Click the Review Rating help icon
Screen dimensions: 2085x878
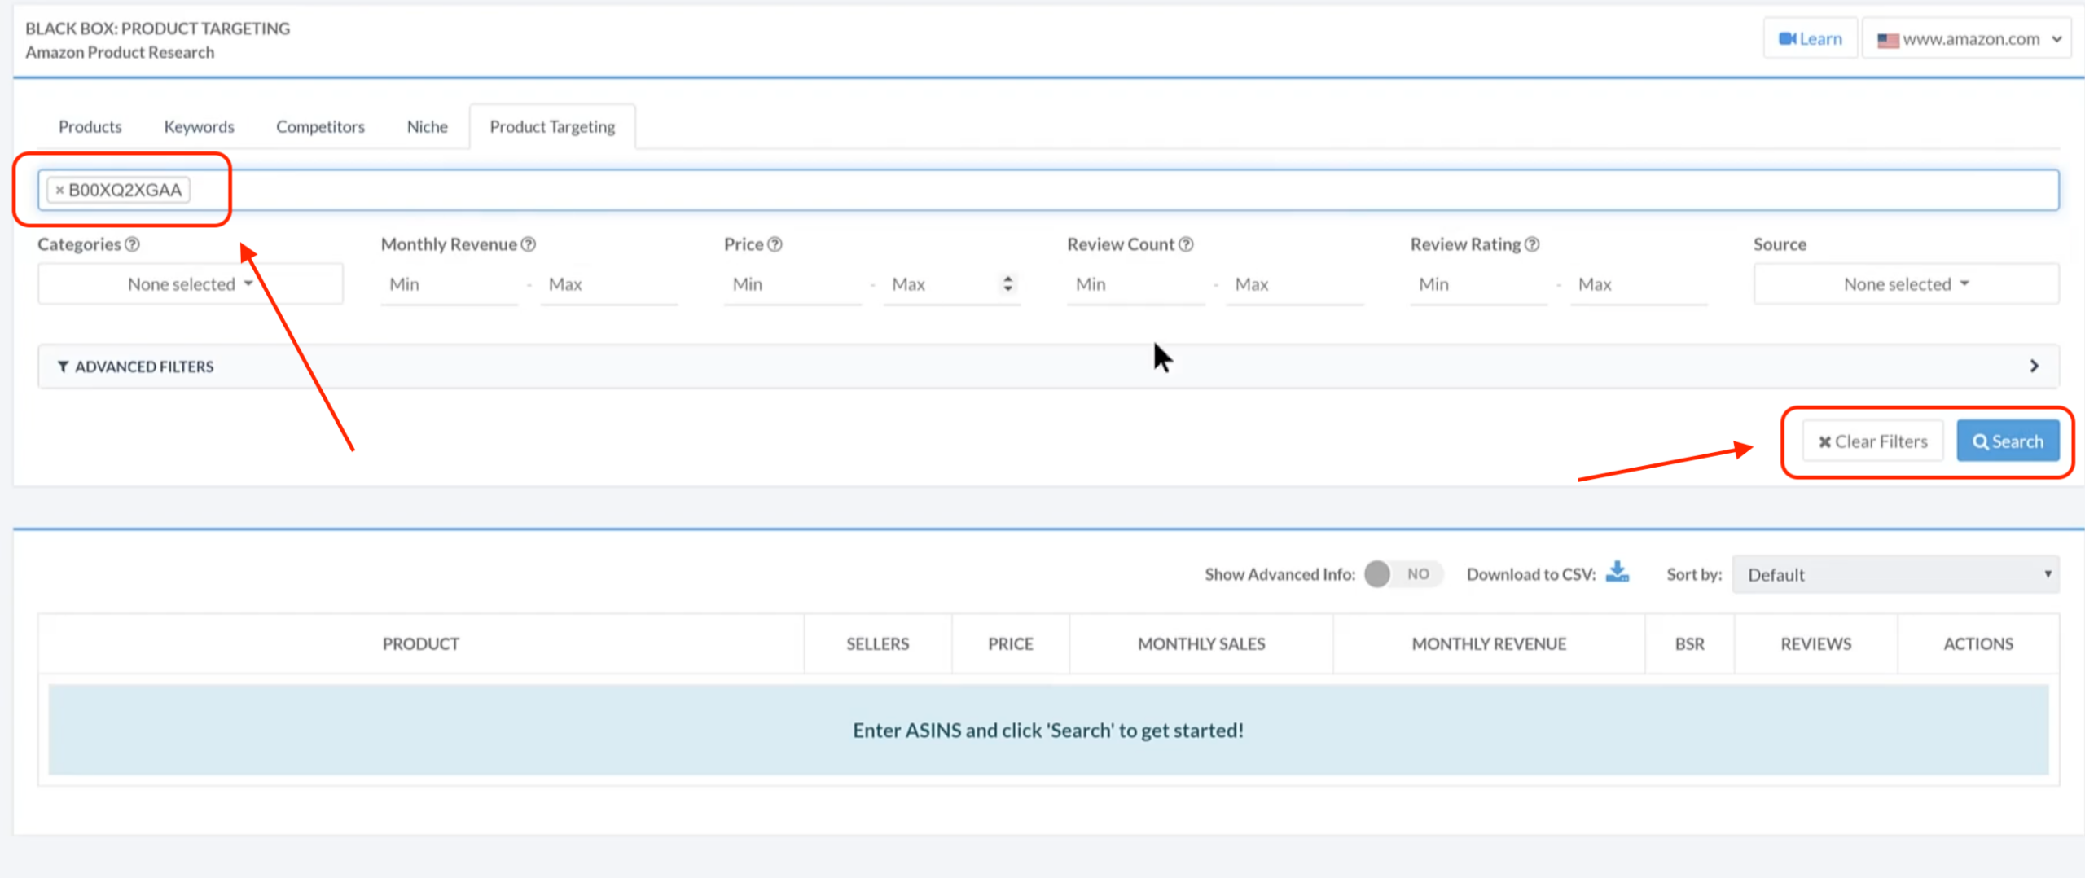(x=1532, y=244)
